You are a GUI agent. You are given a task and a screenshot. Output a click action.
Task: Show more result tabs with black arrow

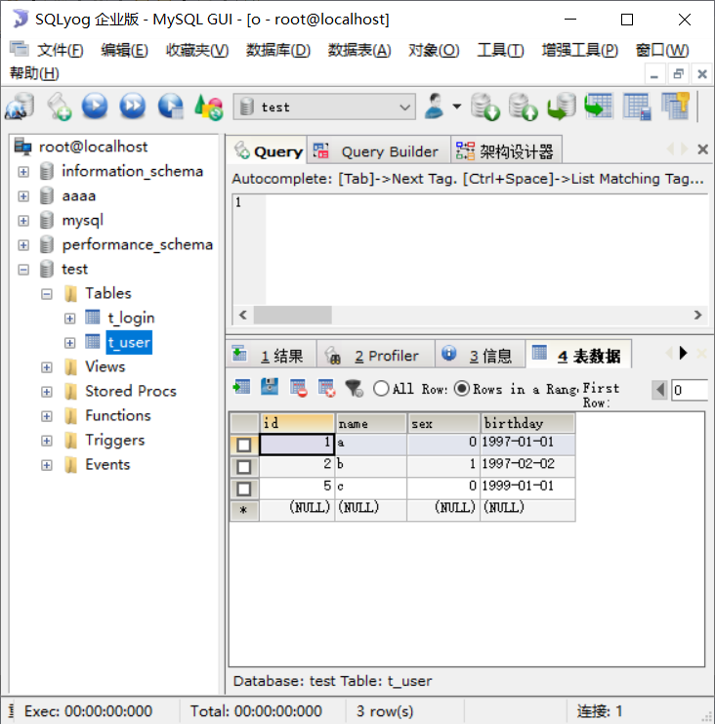[683, 354]
